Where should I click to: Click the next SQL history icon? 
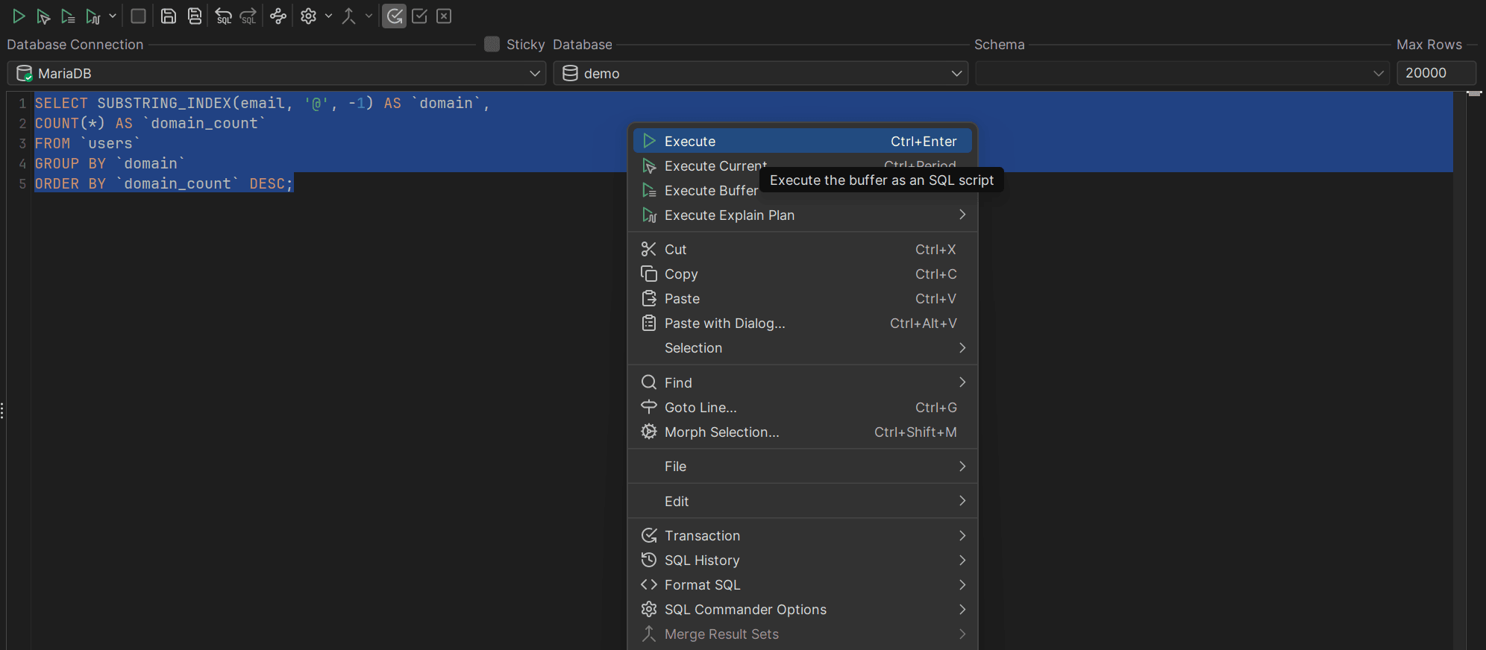tap(248, 16)
